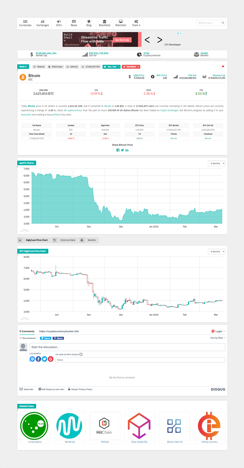Select the 0 Comments tab
The image size is (244, 468).
(x=27, y=331)
